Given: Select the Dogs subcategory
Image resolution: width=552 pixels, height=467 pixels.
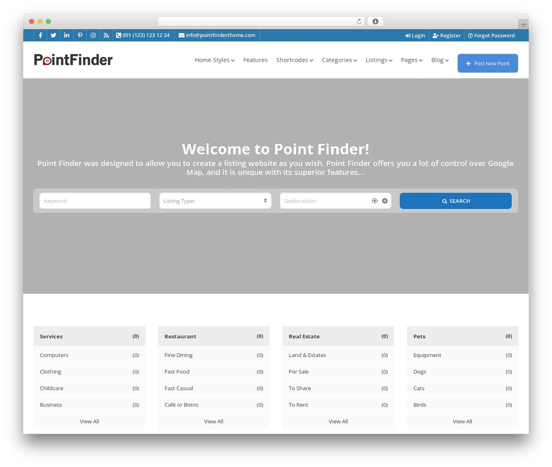Looking at the screenshot, I should point(463,371).
